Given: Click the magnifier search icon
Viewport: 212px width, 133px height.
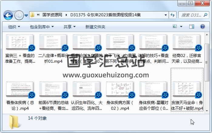Looking at the screenshot, I should tap(206, 15).
